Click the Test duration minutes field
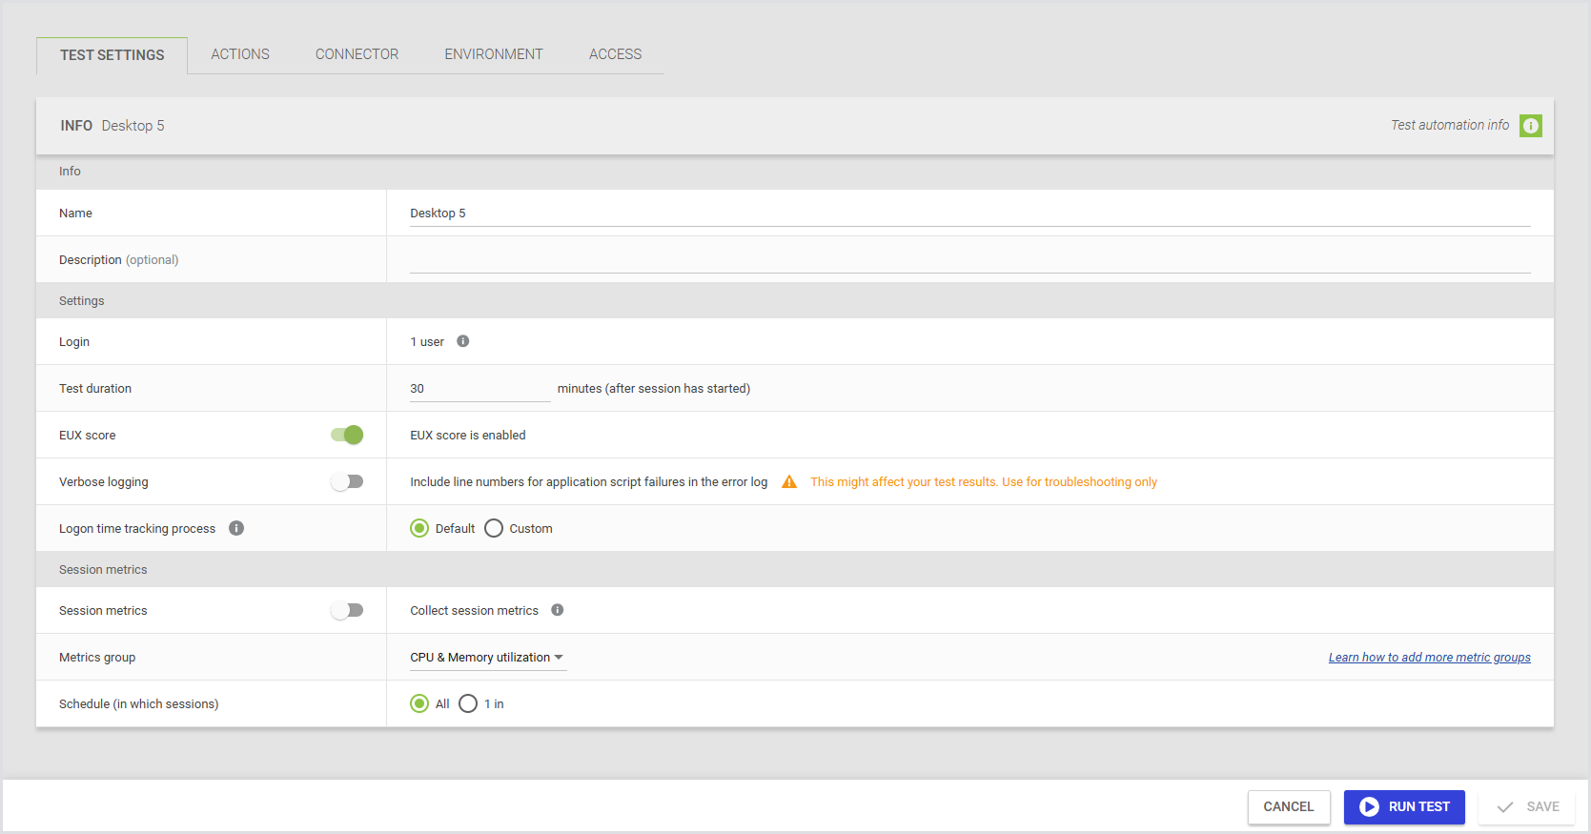 479,389
